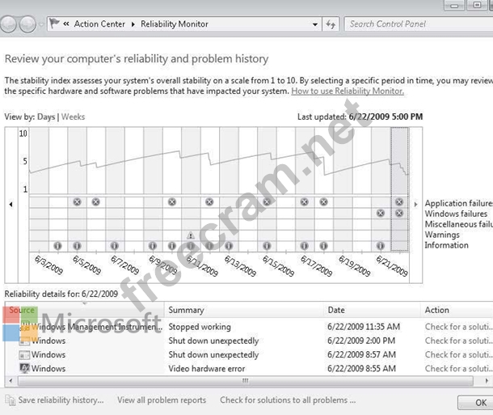Select application failure icon for 6/12/2009
The height and width of the screenshot is (415, 493).
point(209,202)
